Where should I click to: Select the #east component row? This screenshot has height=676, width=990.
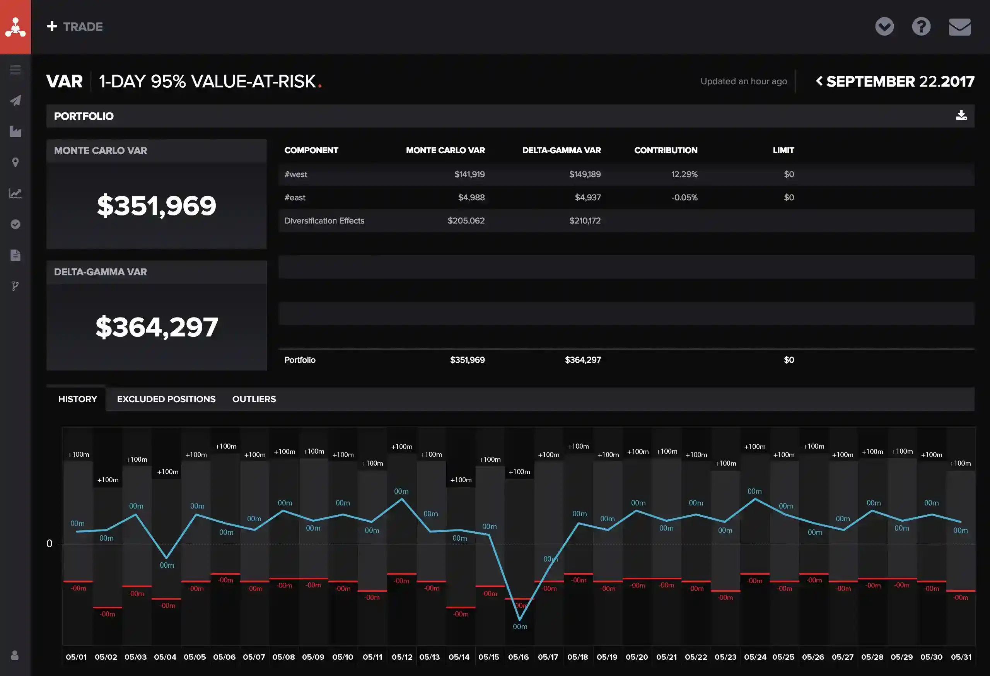(x=626, y=197)
